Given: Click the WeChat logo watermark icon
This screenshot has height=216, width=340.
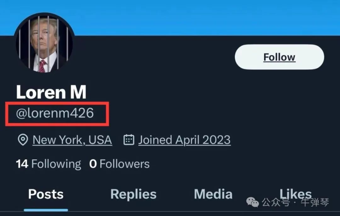Looking at the screenshot, I should (252, 202).
